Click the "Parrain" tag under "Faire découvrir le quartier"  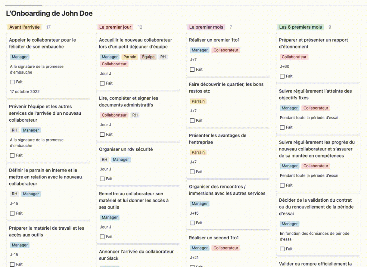198,102
